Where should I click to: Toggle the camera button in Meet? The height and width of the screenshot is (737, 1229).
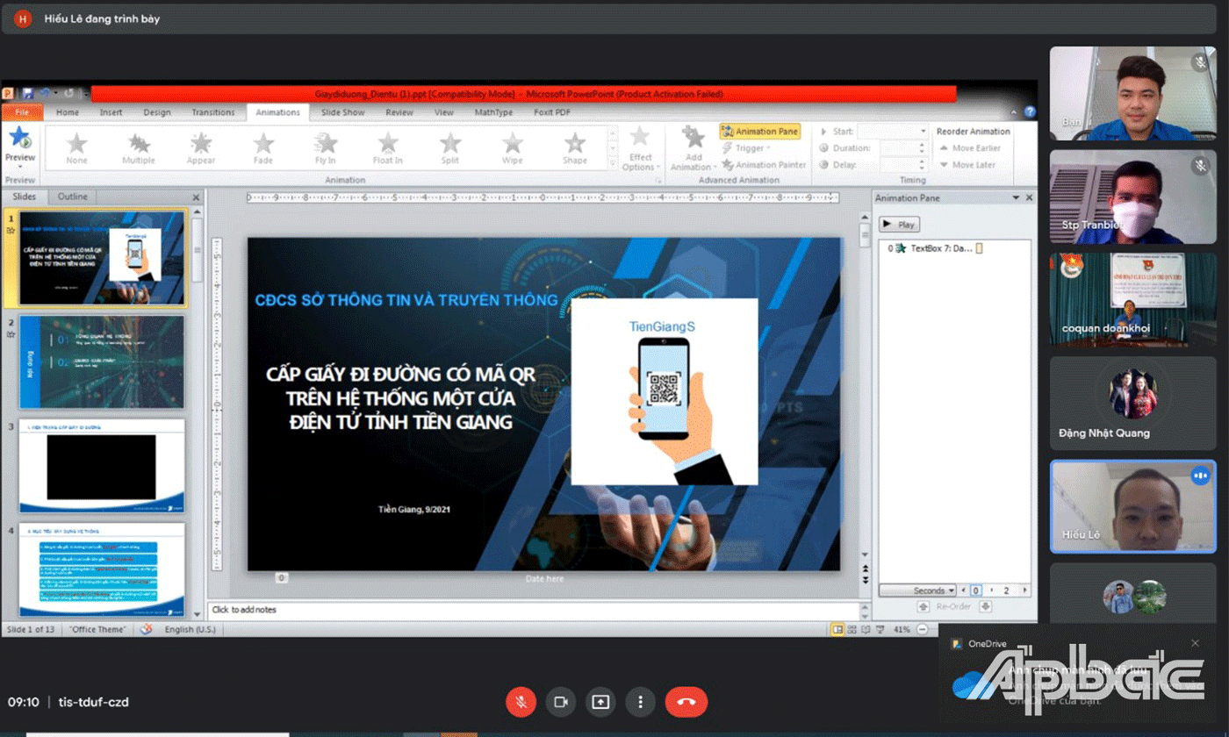561,702
